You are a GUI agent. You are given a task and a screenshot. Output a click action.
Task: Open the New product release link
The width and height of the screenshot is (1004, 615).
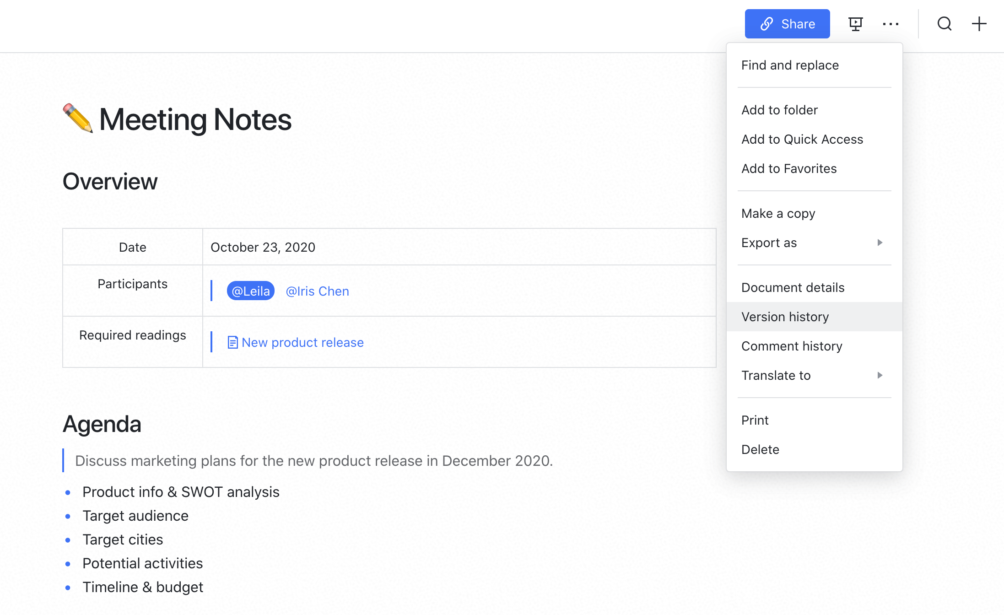[x=302, y=342]
